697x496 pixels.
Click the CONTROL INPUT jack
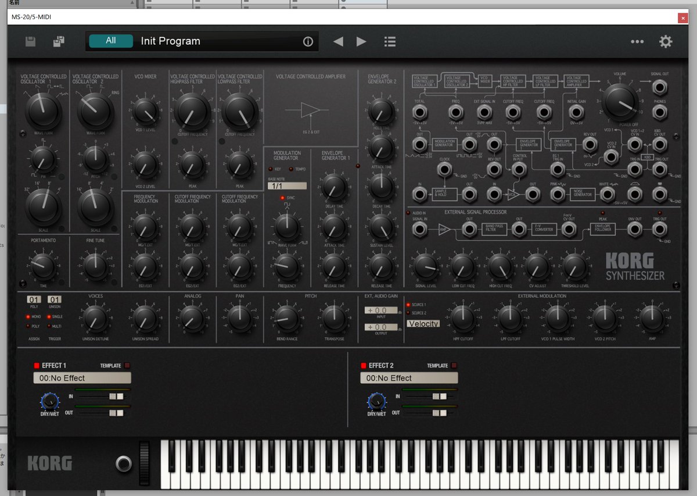[520, 169]
